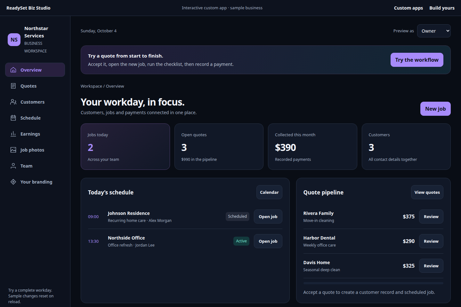
Task: Click the New job button
Action: tap(435, 109)
